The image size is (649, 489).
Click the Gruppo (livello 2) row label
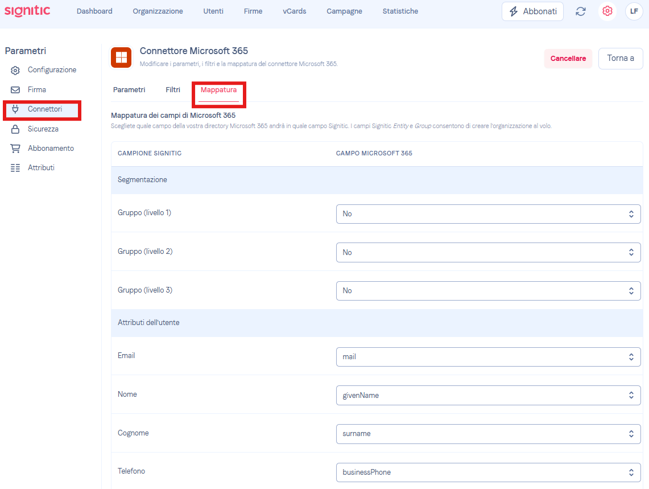pos(145,252)
